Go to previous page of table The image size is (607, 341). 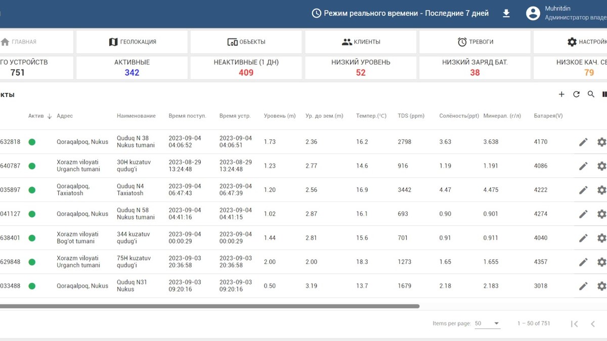[x=593, y=324]
